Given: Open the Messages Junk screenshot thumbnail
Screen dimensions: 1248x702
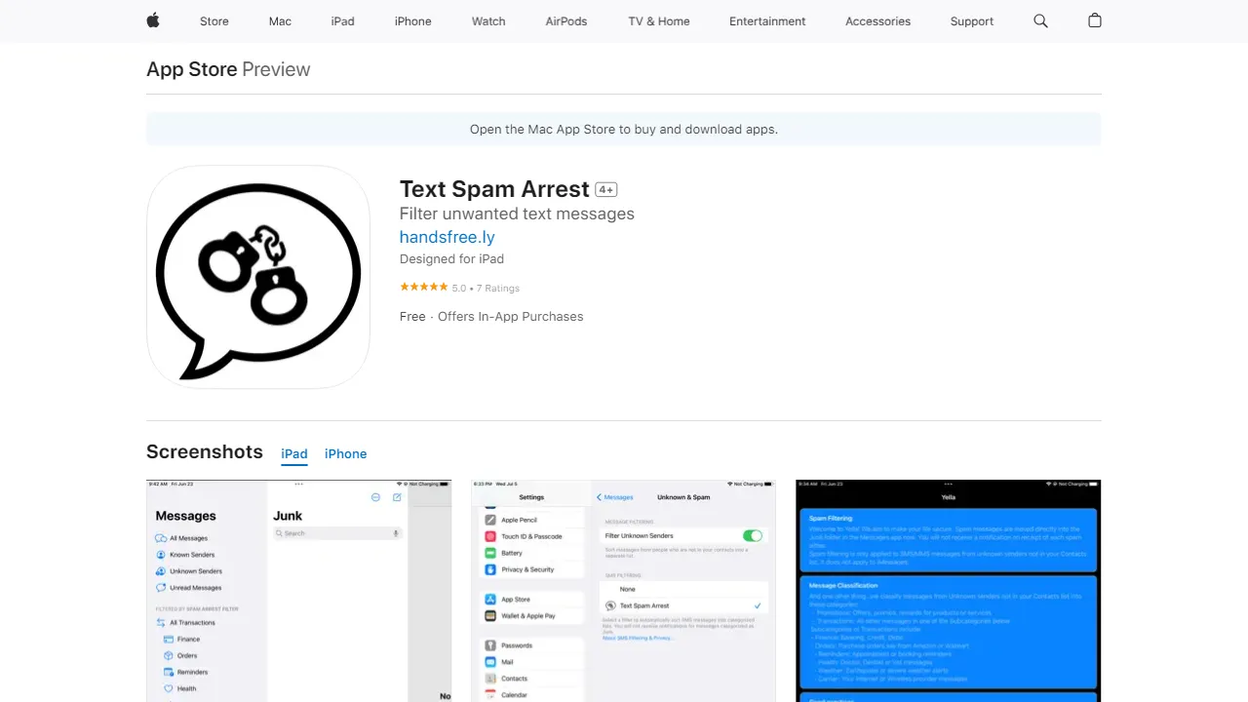Looking at the screenshot, I should pyautogui.click(x=299, y=591).
